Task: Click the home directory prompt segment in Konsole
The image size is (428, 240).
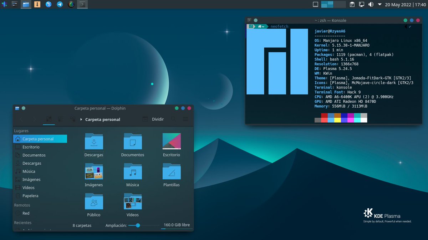Action: pos(261,27)
